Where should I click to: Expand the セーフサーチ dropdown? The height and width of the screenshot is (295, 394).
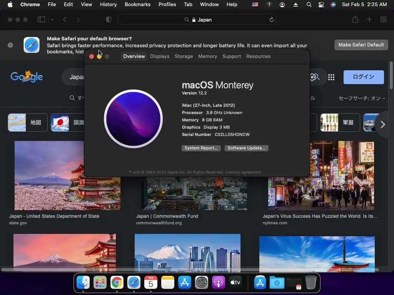tap(362, 98)
